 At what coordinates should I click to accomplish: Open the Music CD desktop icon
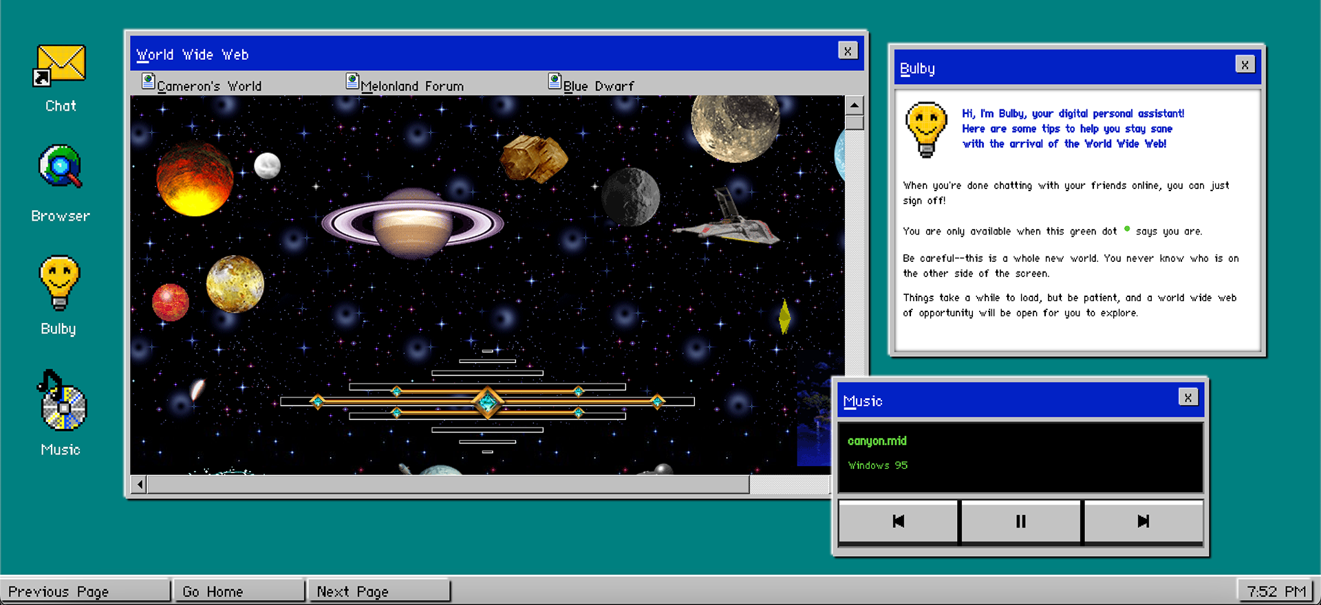tap(62, 401)
